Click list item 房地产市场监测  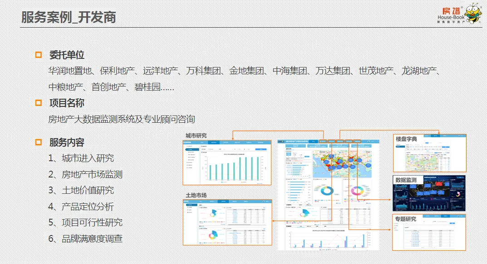(x=92, y=174)
